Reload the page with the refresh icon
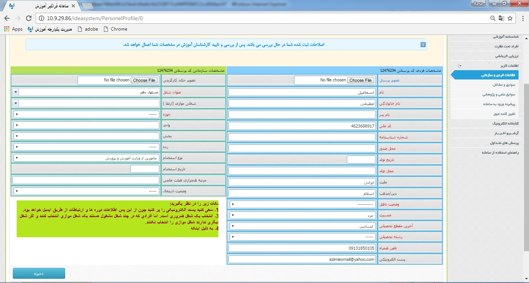The height and width of the screenshot is (283, 529). pos(28,18)
